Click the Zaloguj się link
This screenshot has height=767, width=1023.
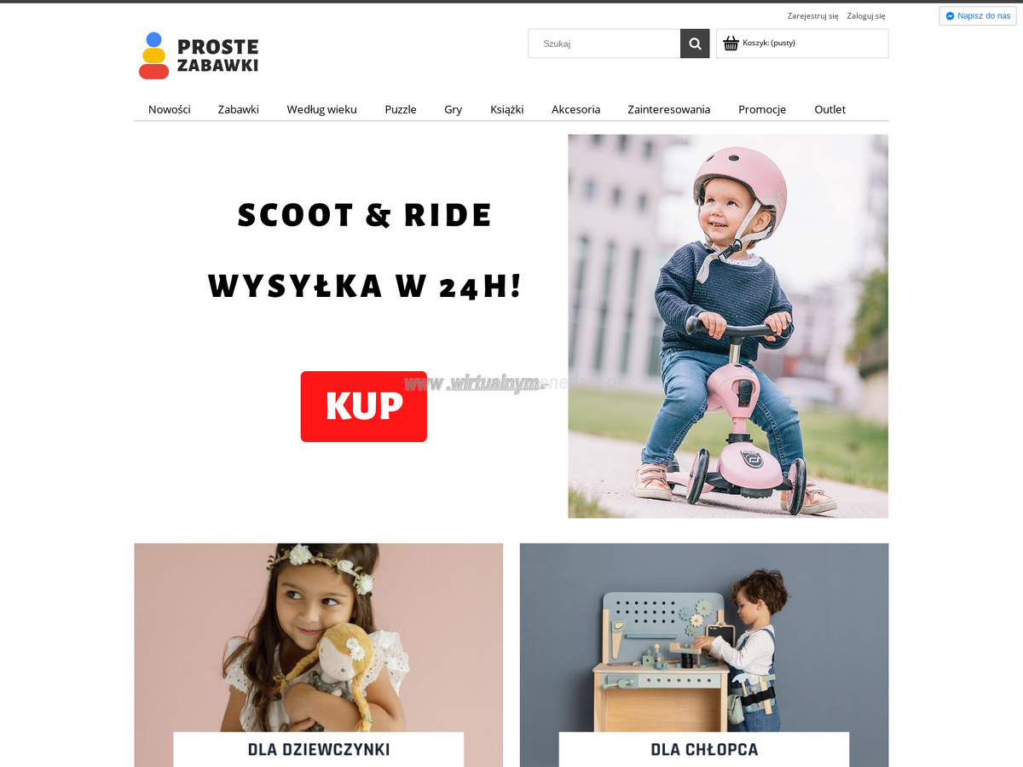pos(866,16)
